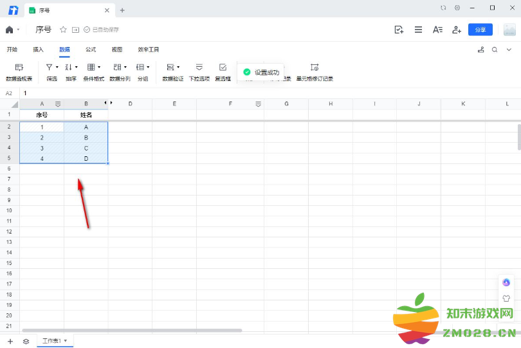
Task: Click the blue 分享 share button
Action: [480, 30]
